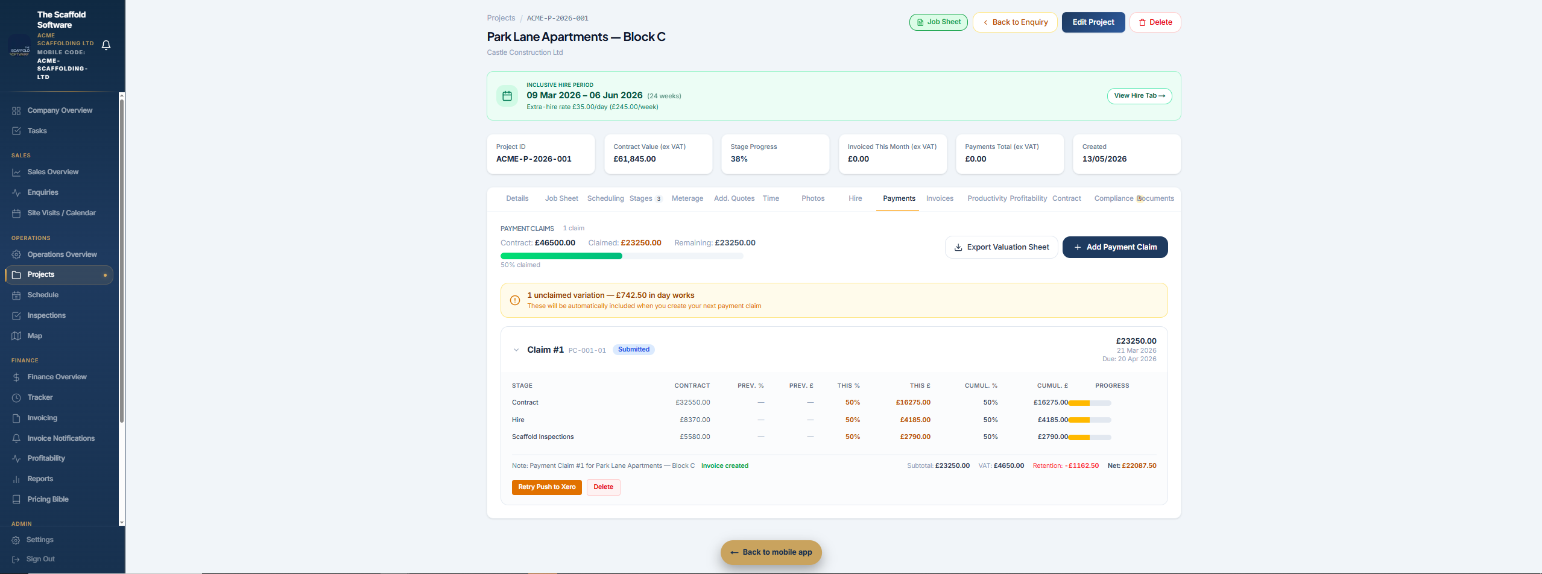Click the Projects breadcrumb link
Viewport: 1542px width, 574px height.
coord(501,18)
